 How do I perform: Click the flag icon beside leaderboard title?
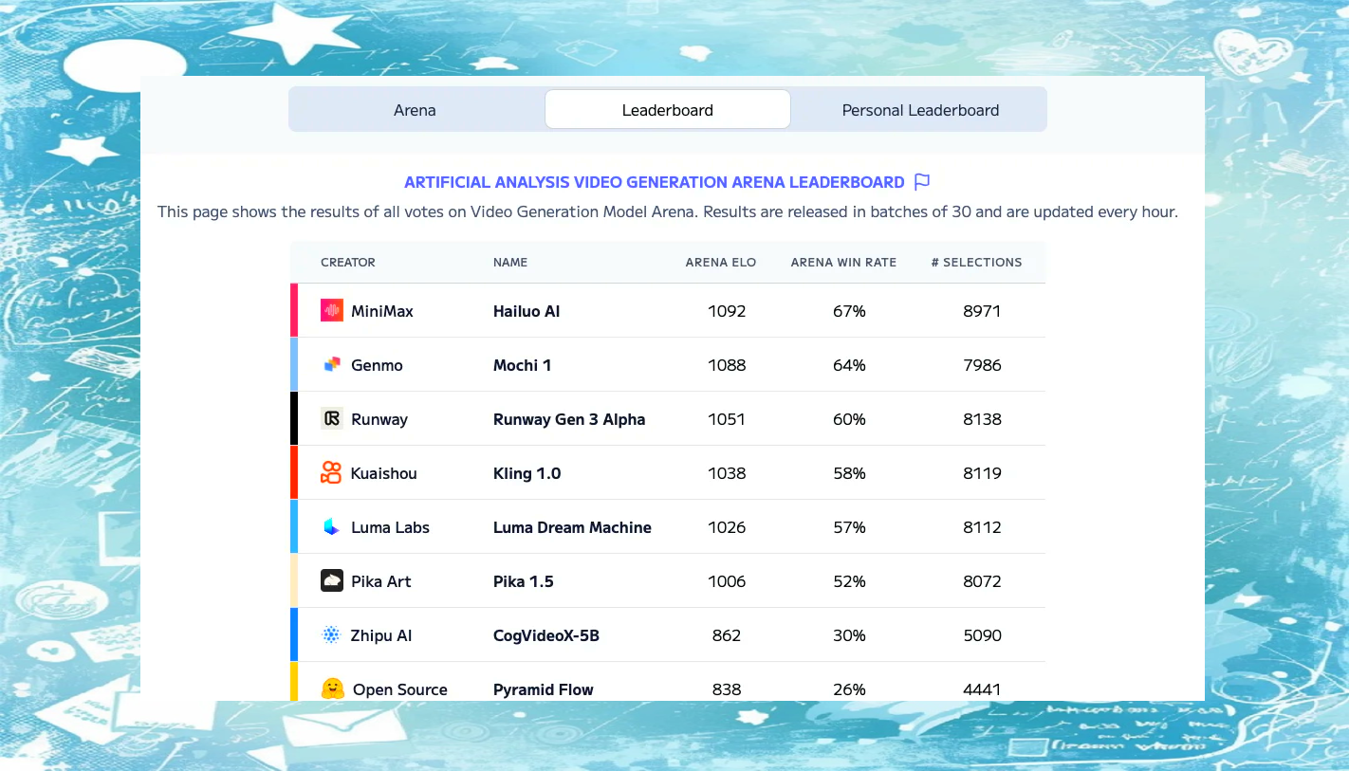(922, 182)
